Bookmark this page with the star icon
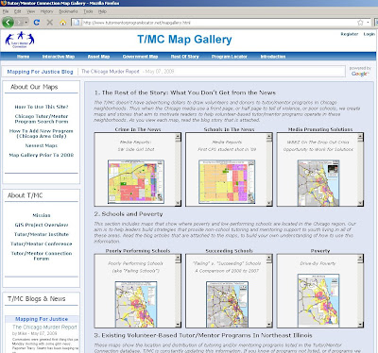This screenshot has height=353, width=378. (x=360, y=23)
